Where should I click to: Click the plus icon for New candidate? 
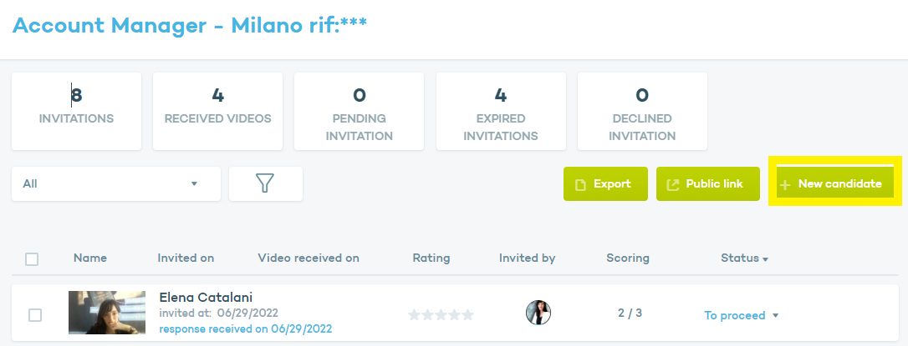click(x=785, y=184)
